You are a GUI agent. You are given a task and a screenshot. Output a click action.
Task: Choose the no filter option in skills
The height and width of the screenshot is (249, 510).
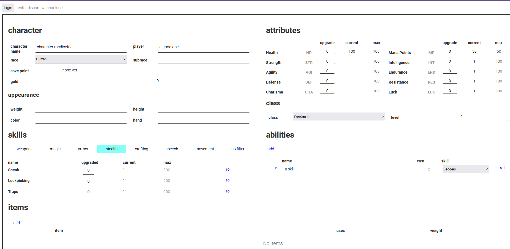(x=238, y=149)
